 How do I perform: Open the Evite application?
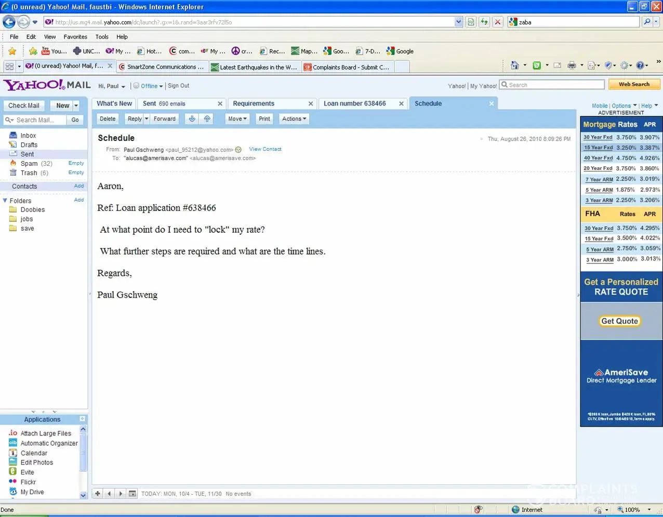27,472
